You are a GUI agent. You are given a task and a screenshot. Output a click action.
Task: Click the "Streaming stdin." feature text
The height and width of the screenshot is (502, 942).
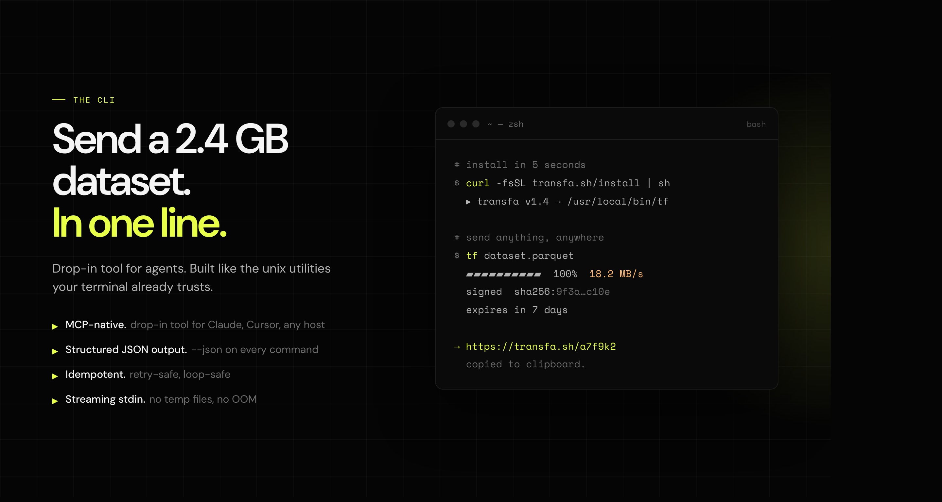pyautogui.click(x=105, y=399)
